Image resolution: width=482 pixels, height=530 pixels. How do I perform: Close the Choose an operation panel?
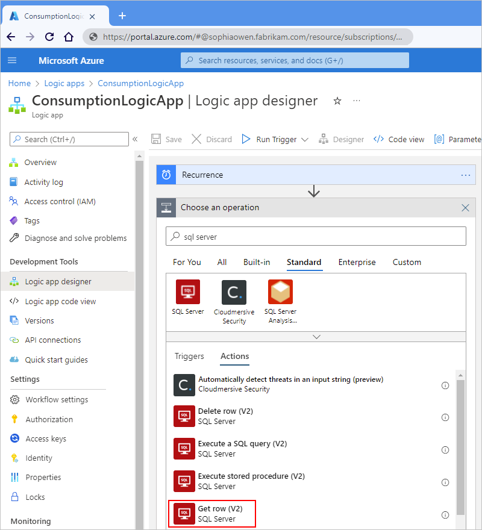pos(465,208)
